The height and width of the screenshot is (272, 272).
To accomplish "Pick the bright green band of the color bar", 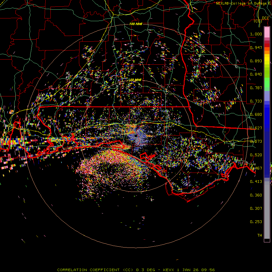I will tap(267, 83).
